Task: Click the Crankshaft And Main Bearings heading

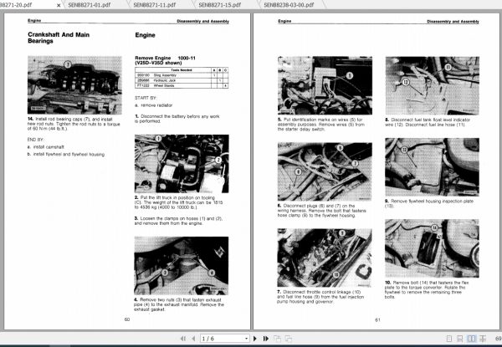Action: point(59,38)
